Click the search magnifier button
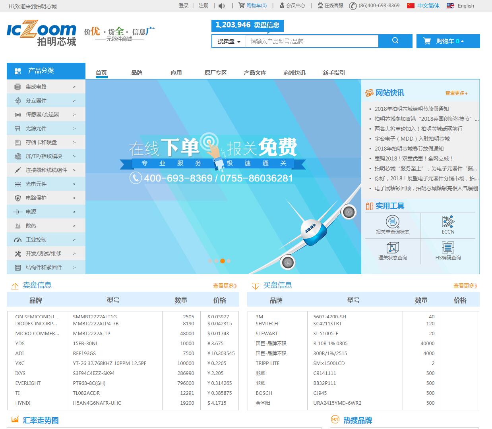 pyautogui.click(x=395, y=41)
